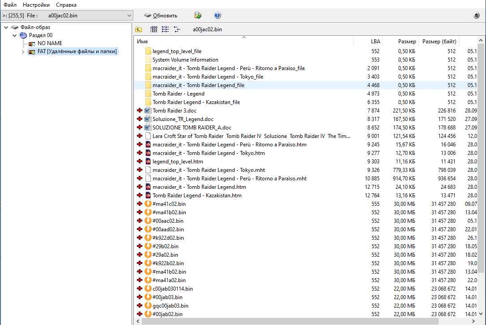The width and height of the screenshot is (486, 325).
Task: Switch to the details grid view icon
Action: 154,29
